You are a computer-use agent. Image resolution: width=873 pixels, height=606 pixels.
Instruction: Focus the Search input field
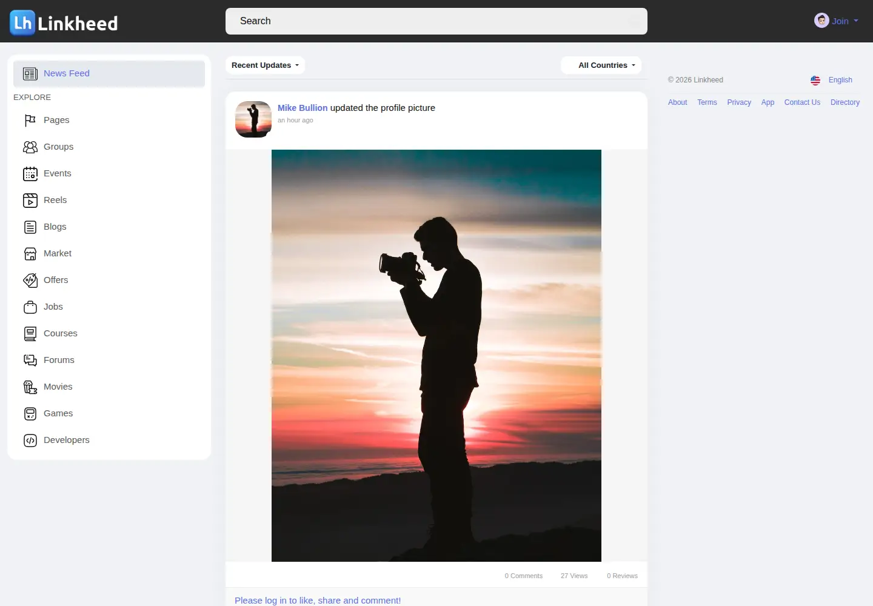[x=436, y=21]
